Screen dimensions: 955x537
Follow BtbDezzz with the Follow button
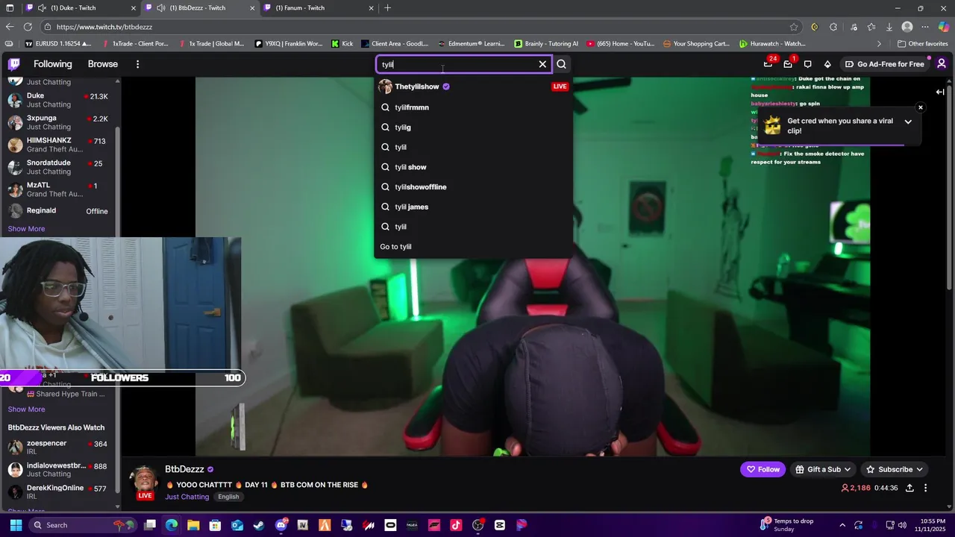tap(763, 469)
